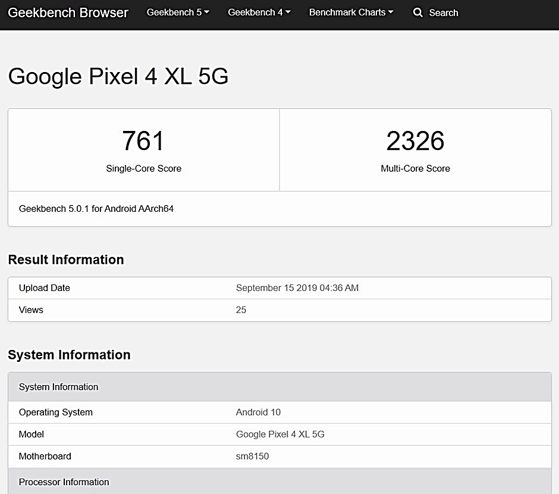Click the Search link in navbar
559x494 pixels.
pyautogui.click(x=443, y=13)
